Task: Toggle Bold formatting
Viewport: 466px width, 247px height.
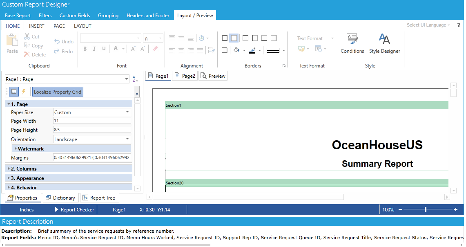Action: pyautogui.click(x=85, y=49)
